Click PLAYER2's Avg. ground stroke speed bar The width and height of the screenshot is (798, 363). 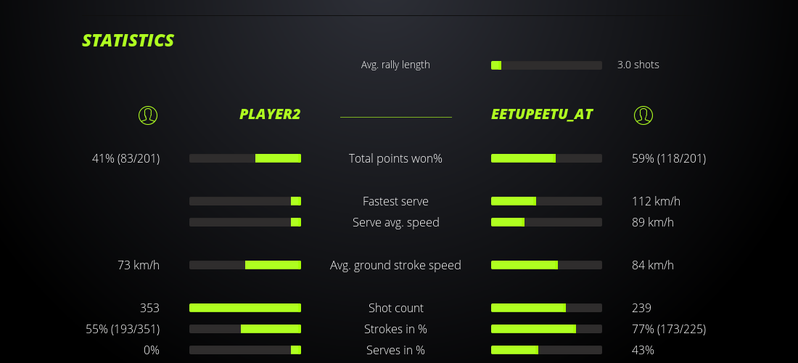click(245, 265)
